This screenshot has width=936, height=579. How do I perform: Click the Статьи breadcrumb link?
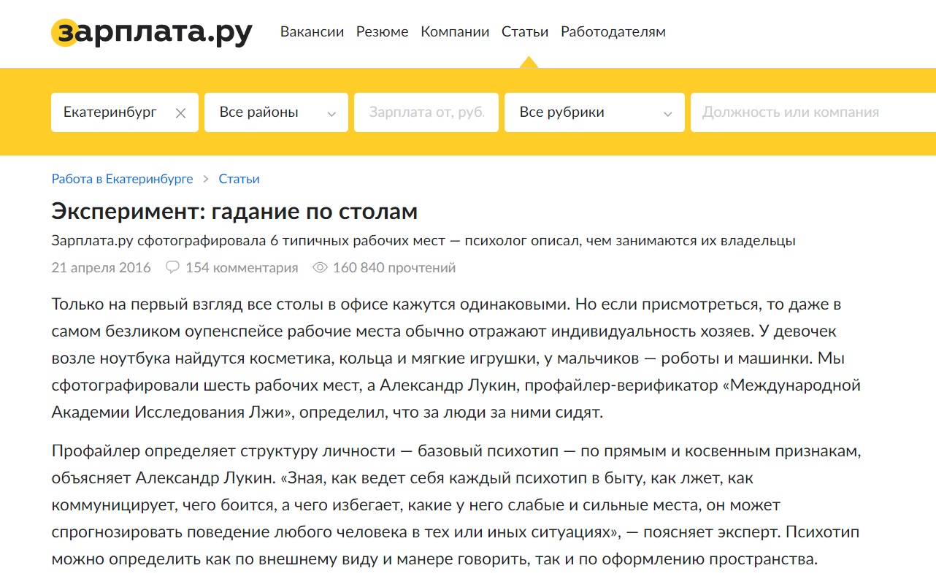coord(239,179)
